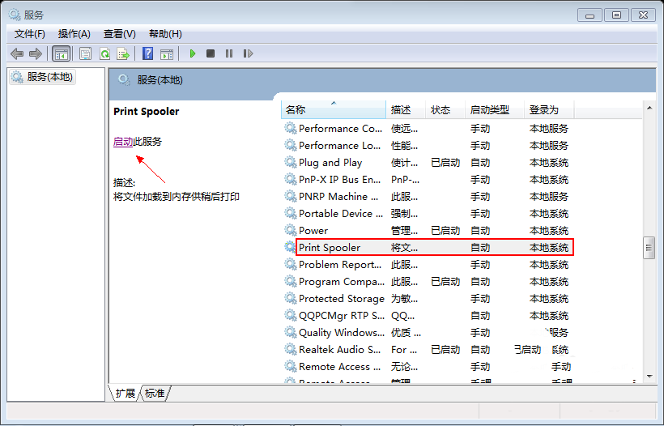664x426 pixels.
Task: Click the 服务(本地) panel header title
Action: (160, 80)
